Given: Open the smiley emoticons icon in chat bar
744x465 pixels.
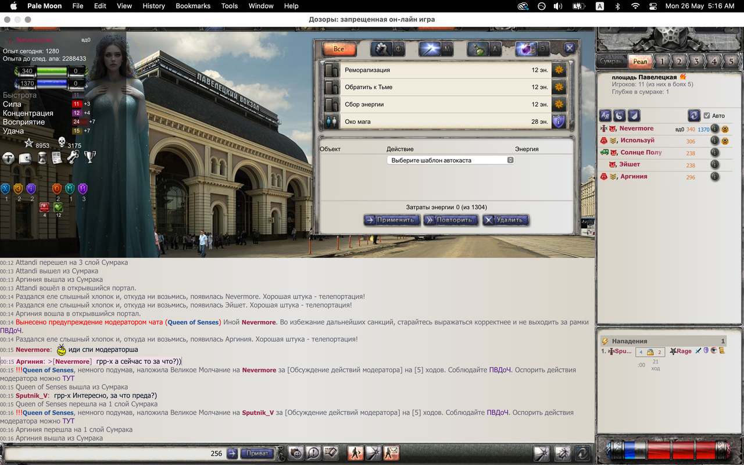Looking at the screenshot, I should coord(296,453).
